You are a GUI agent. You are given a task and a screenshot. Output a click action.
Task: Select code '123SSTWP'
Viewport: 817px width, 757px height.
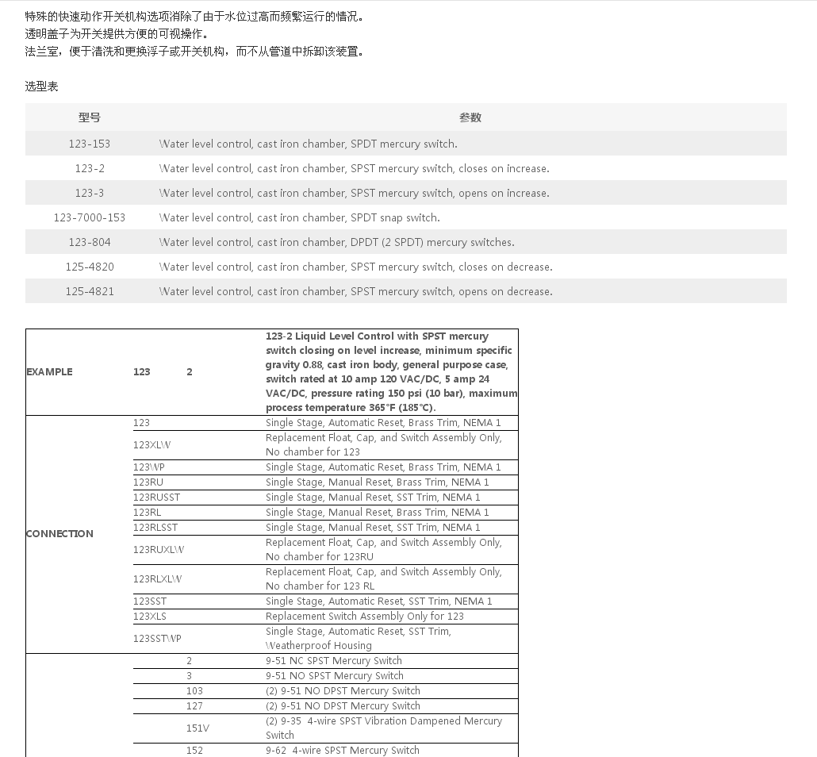coord(157,638)
